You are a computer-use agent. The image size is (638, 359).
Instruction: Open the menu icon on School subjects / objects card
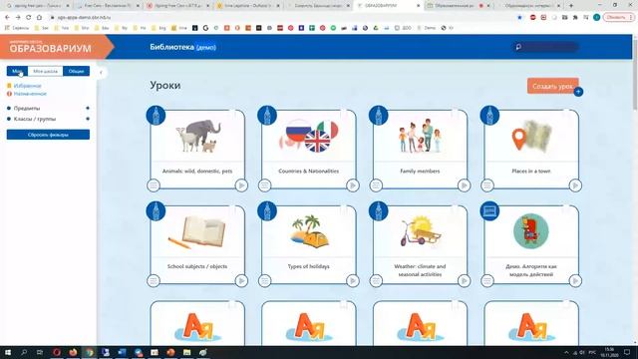pos(154,281)
